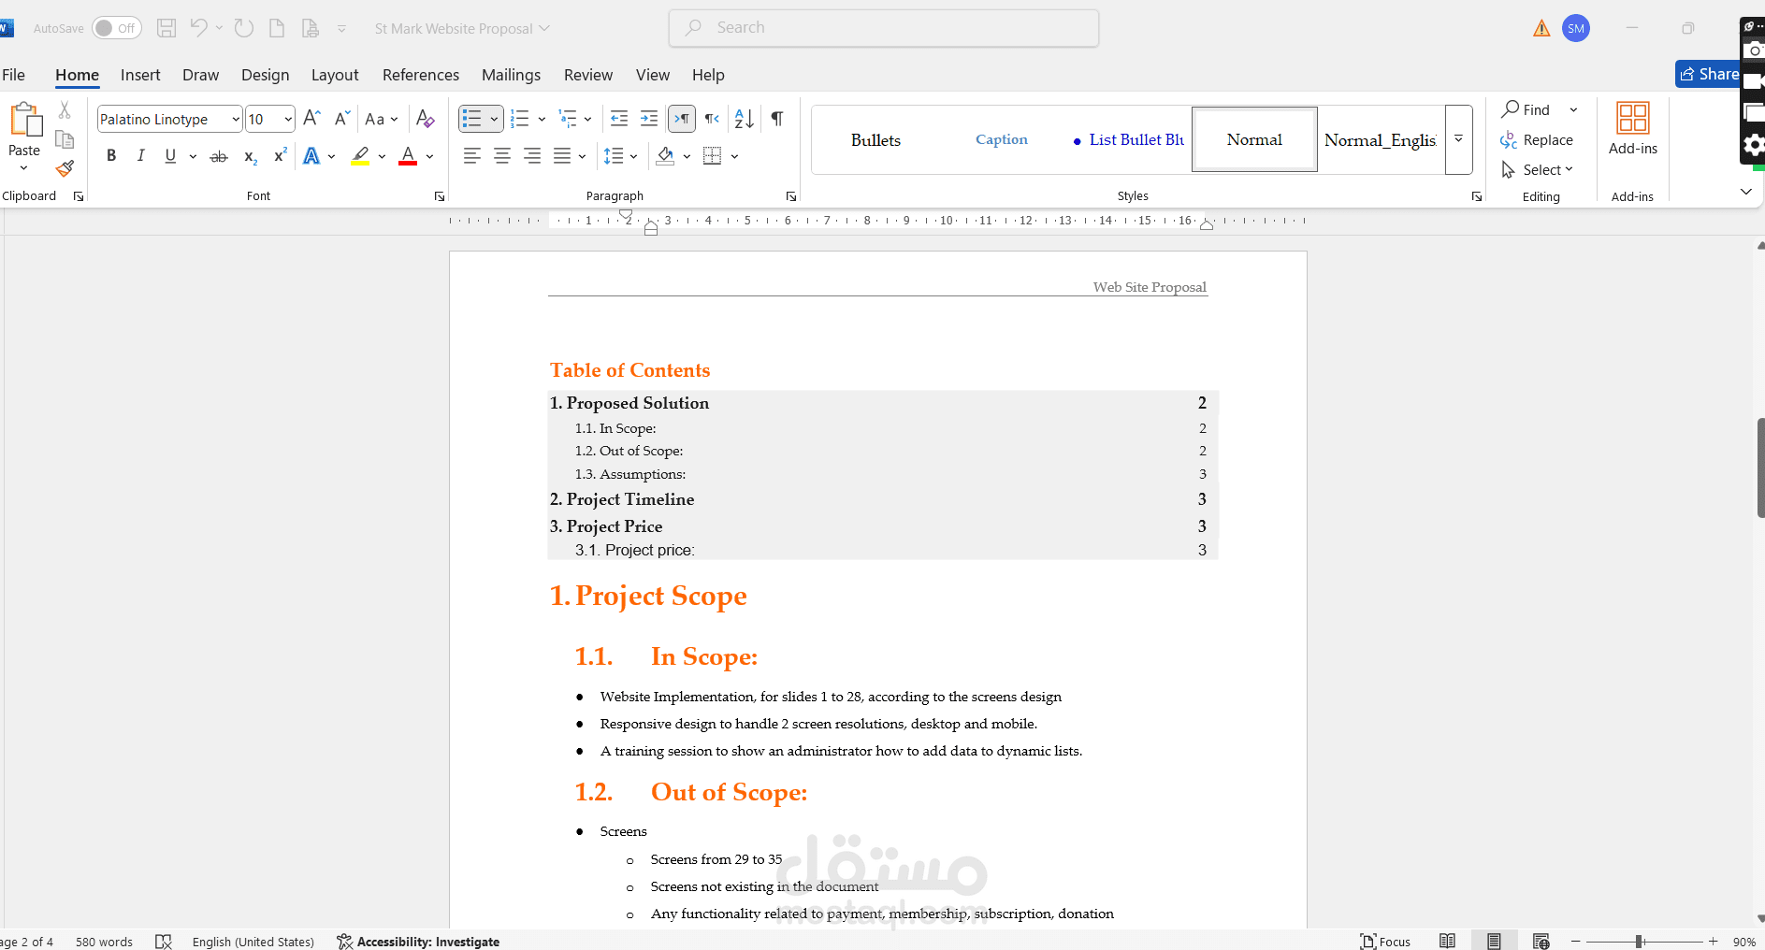Click the Strikethrough icon
1765x950 pixels.
point(219,156)
